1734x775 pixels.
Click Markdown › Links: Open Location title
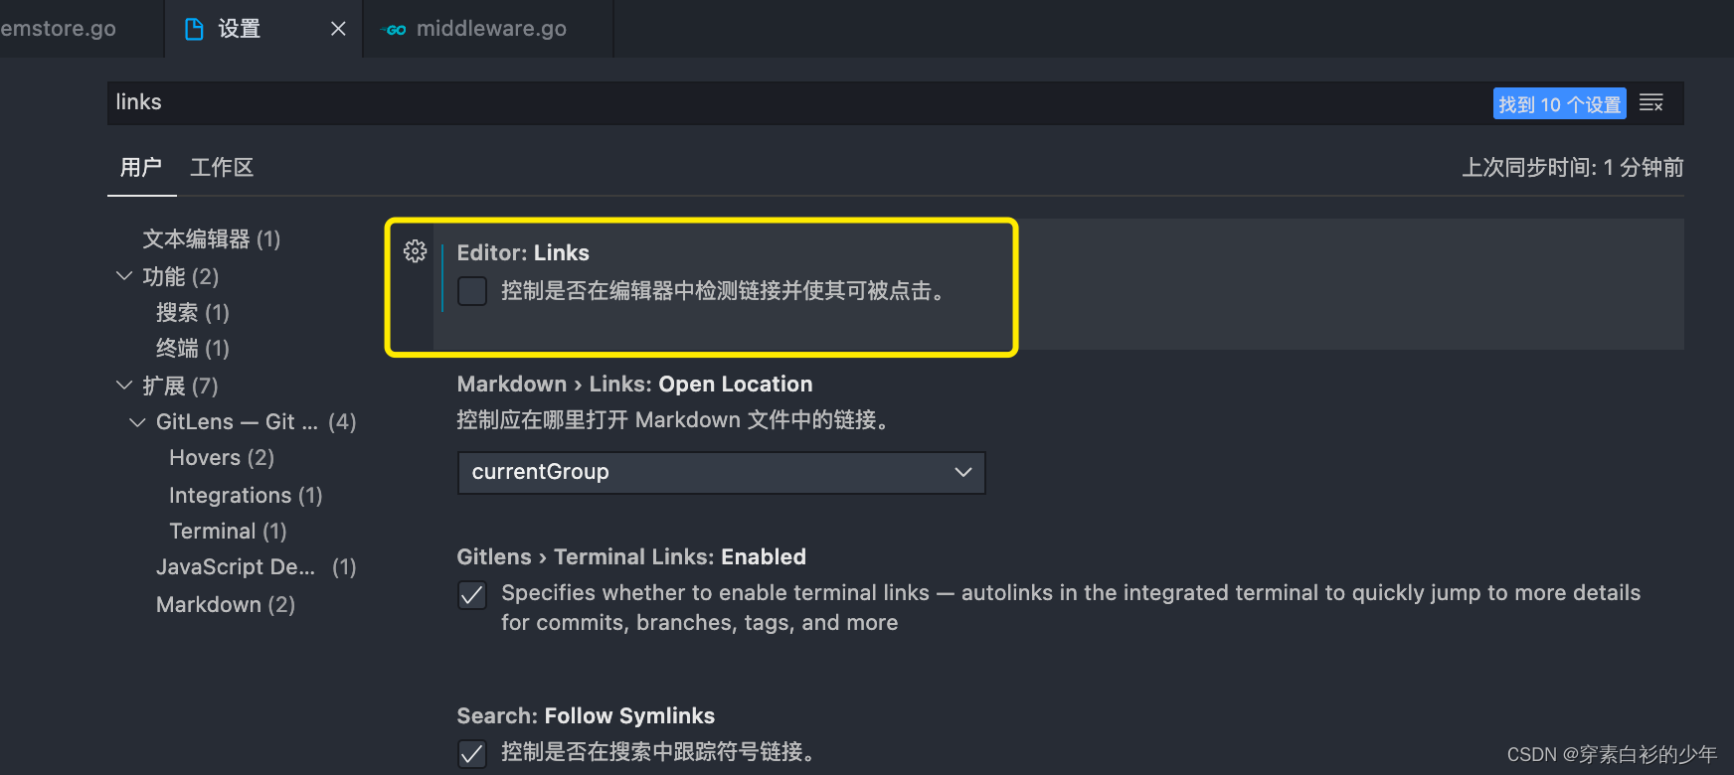coord(634,384)
